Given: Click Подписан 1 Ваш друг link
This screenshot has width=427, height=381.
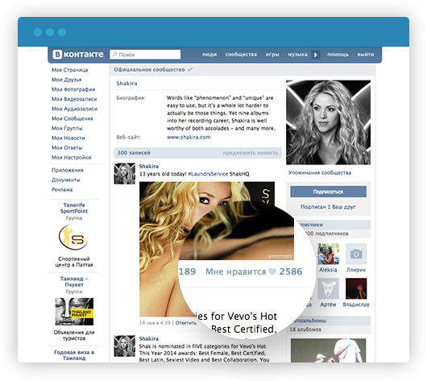Looking at the screenshot, I should click(328, 207).
